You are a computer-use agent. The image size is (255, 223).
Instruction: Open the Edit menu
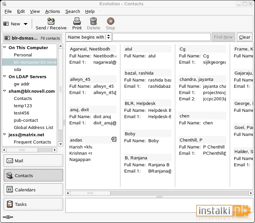coord(21,11)
